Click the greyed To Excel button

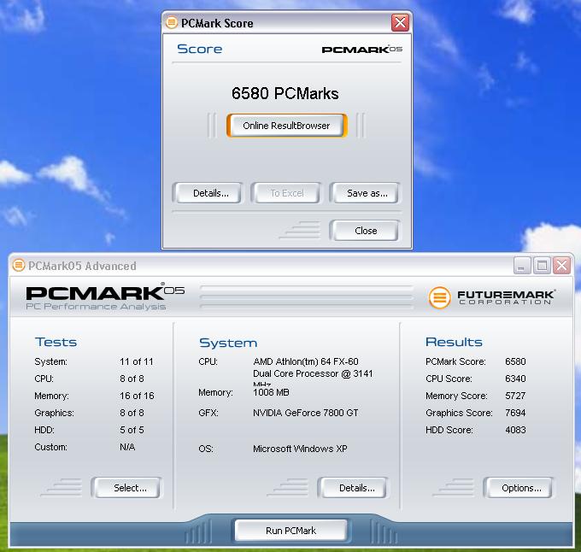(287, 193)
